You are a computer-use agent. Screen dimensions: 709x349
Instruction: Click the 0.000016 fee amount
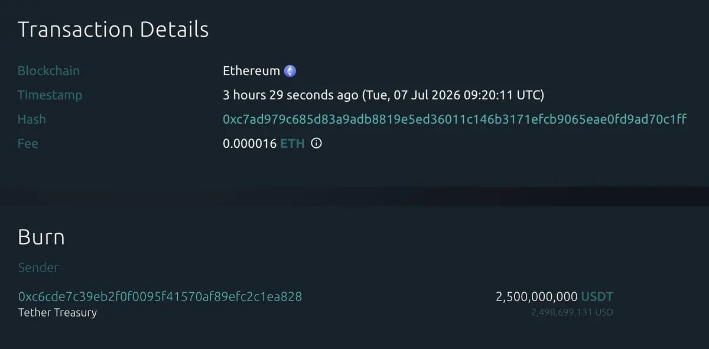249,143
